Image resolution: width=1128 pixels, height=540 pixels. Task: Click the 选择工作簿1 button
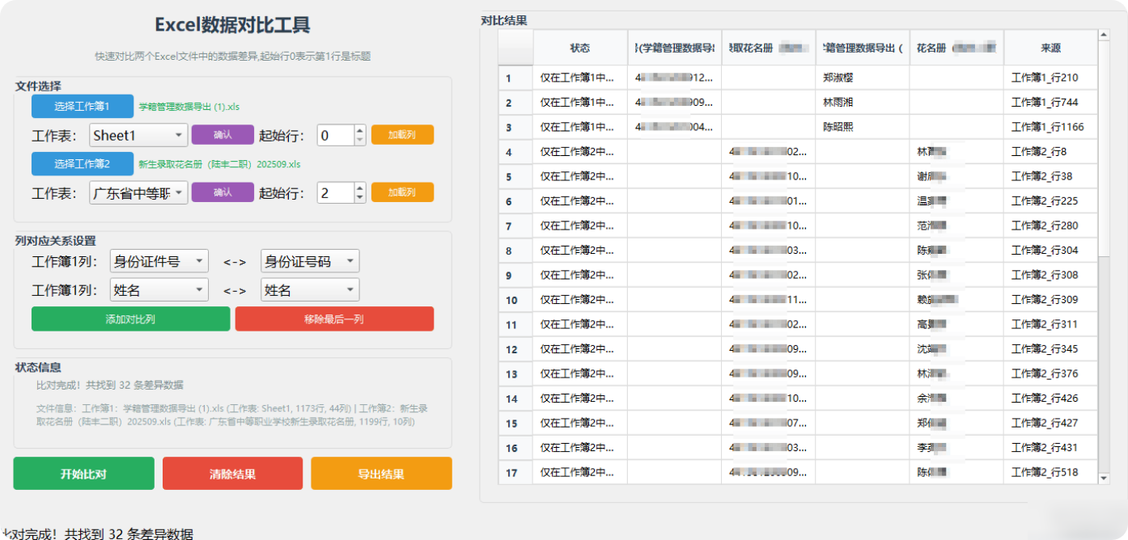point(82,107)
